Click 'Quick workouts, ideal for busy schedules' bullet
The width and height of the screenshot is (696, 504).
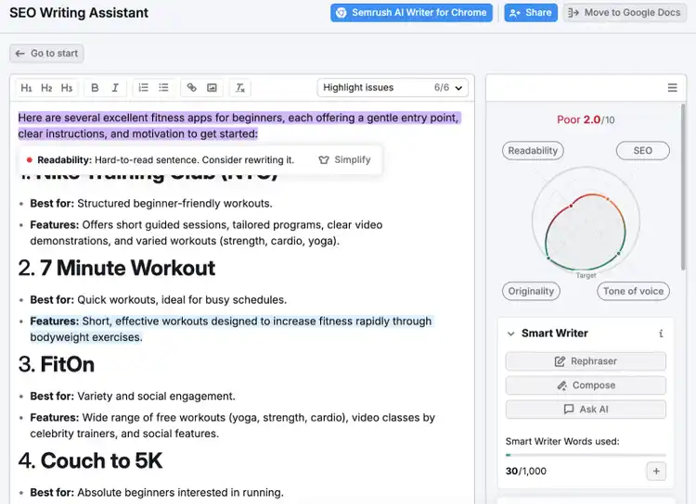click(x=159, y=299)
